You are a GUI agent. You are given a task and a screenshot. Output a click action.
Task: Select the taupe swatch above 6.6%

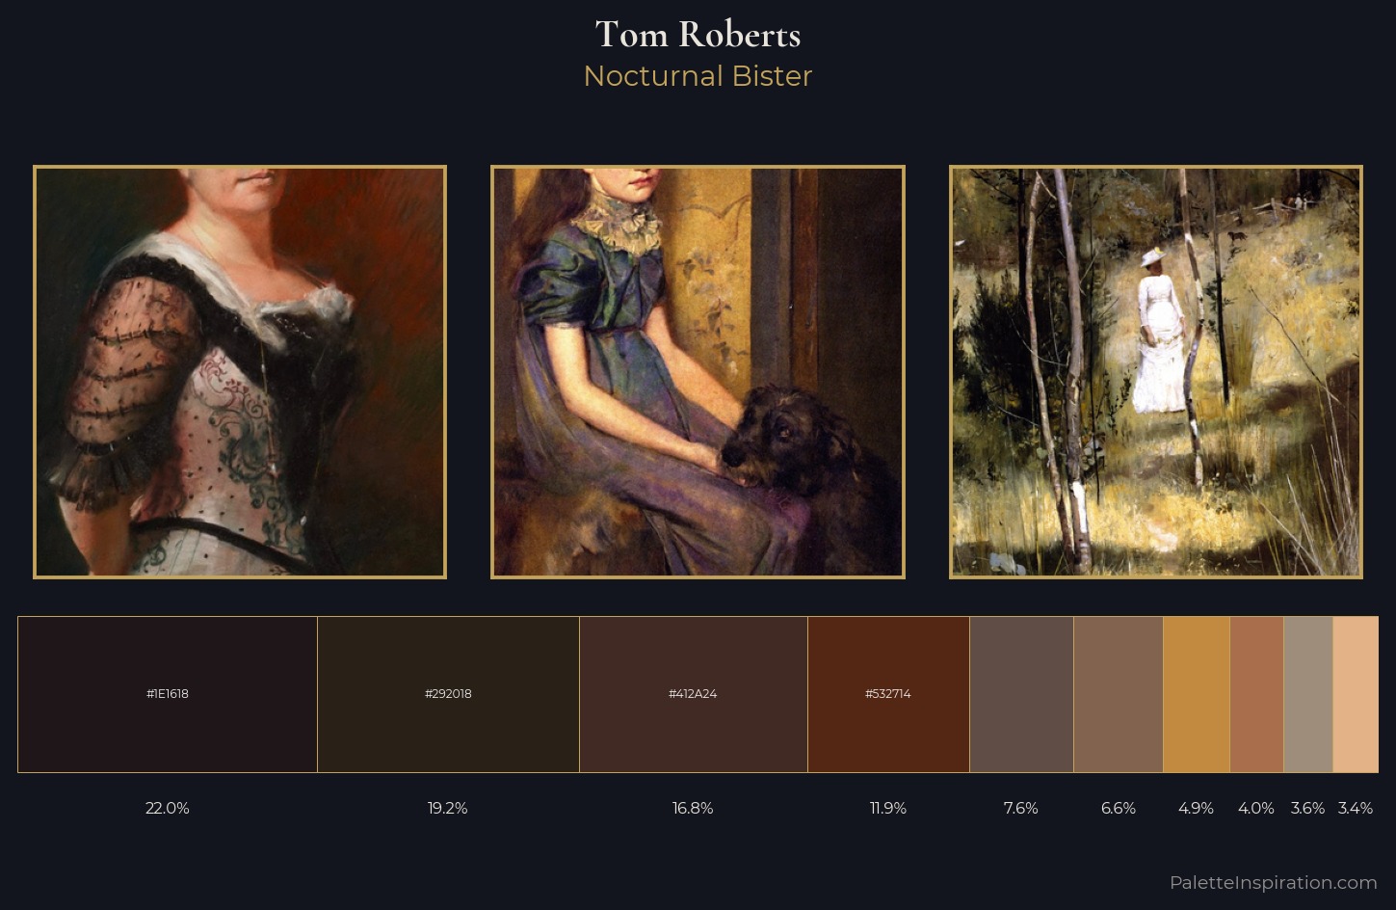click(1119, 694)
